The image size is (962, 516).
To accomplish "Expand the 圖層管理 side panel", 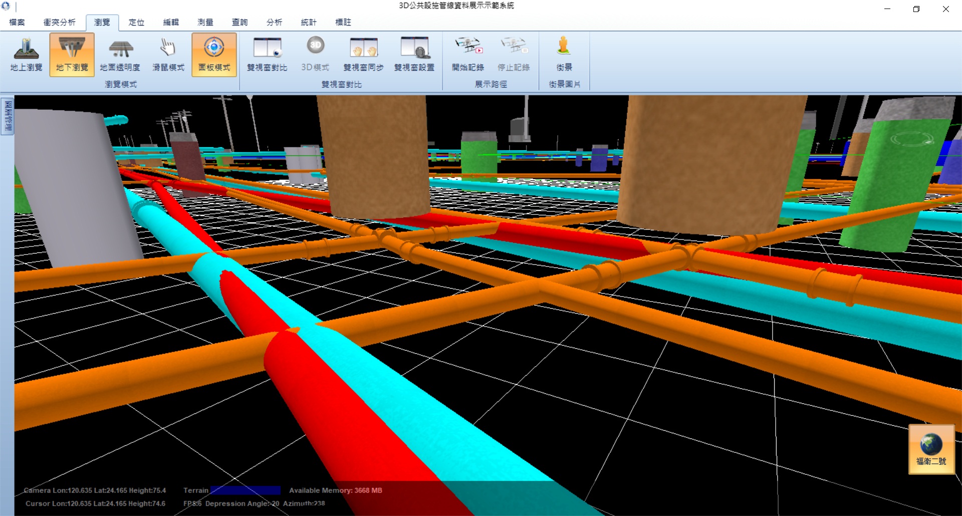I will tap(8, 116).
